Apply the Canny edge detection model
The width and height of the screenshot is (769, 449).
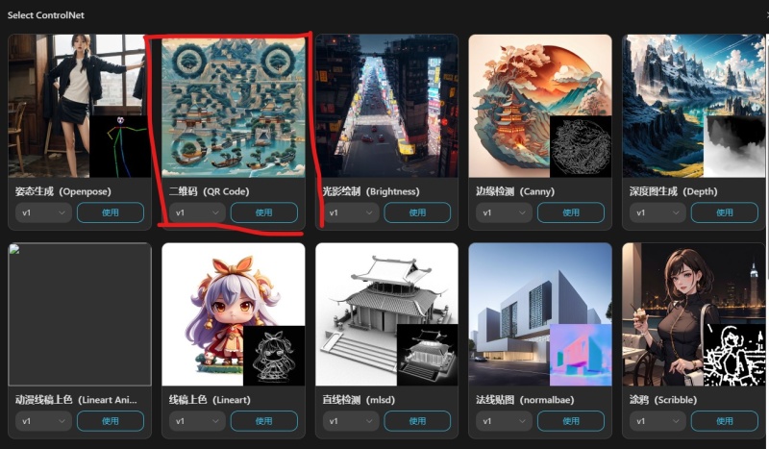(x=571, y=212)
